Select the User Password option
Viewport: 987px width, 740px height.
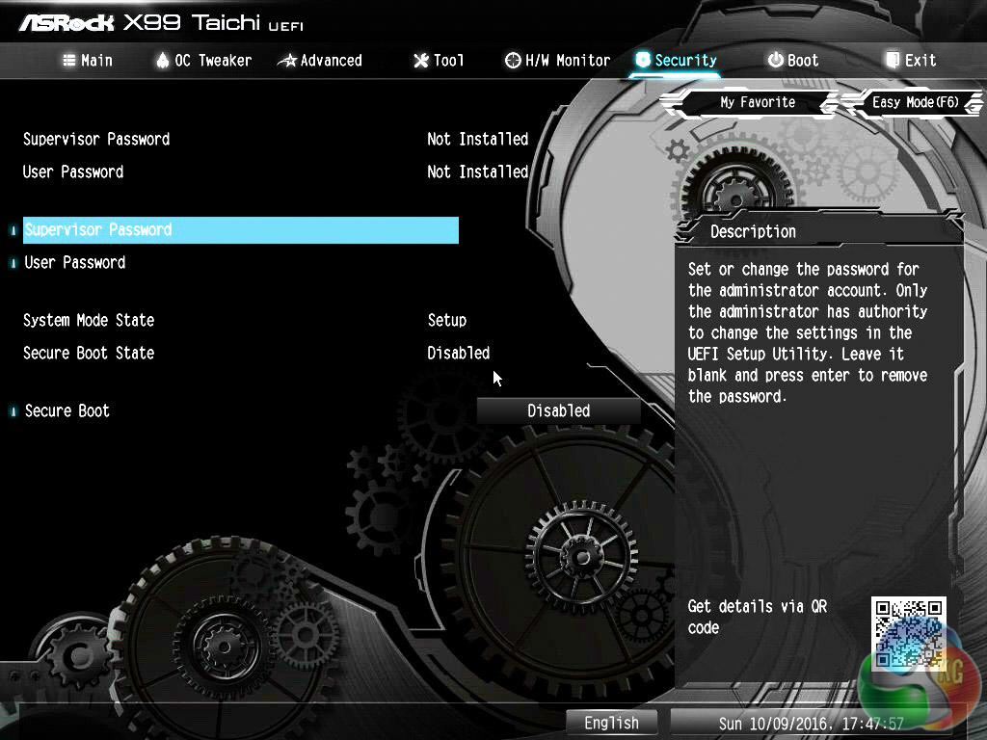coord(75,262)
